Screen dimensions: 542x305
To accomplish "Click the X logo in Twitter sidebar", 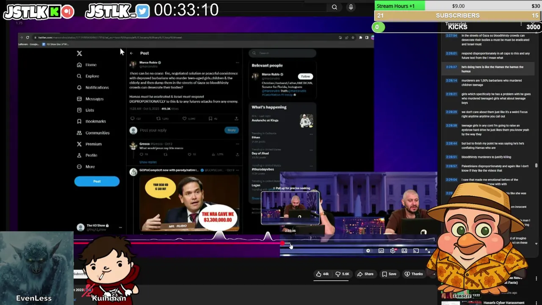I will point(79,53).
